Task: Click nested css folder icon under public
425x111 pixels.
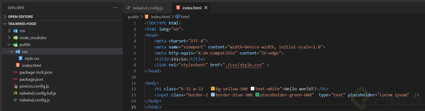Action: coord(18,51)
